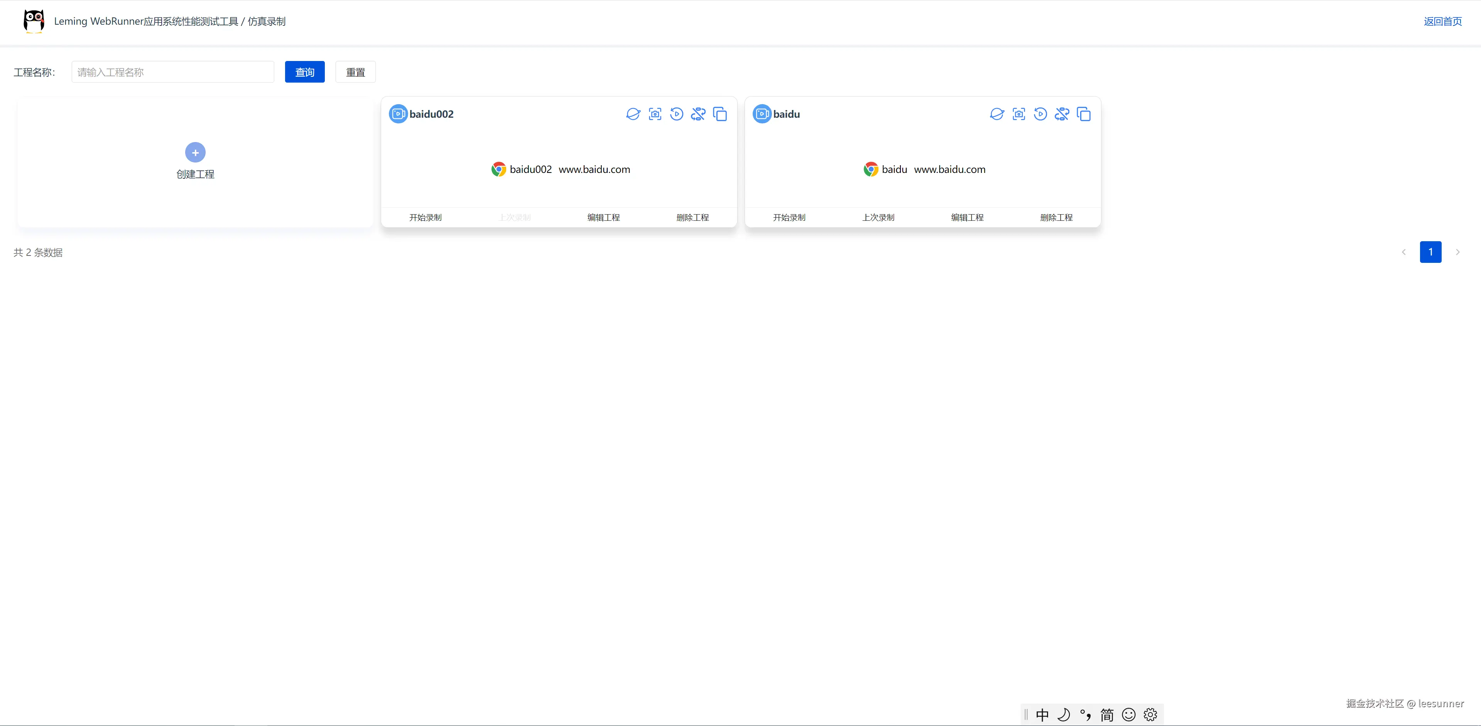Screen dimensions: 1481x726
Task: Click the 返回首页 link
Action: pyautogui.click(x=1442, y=21)
